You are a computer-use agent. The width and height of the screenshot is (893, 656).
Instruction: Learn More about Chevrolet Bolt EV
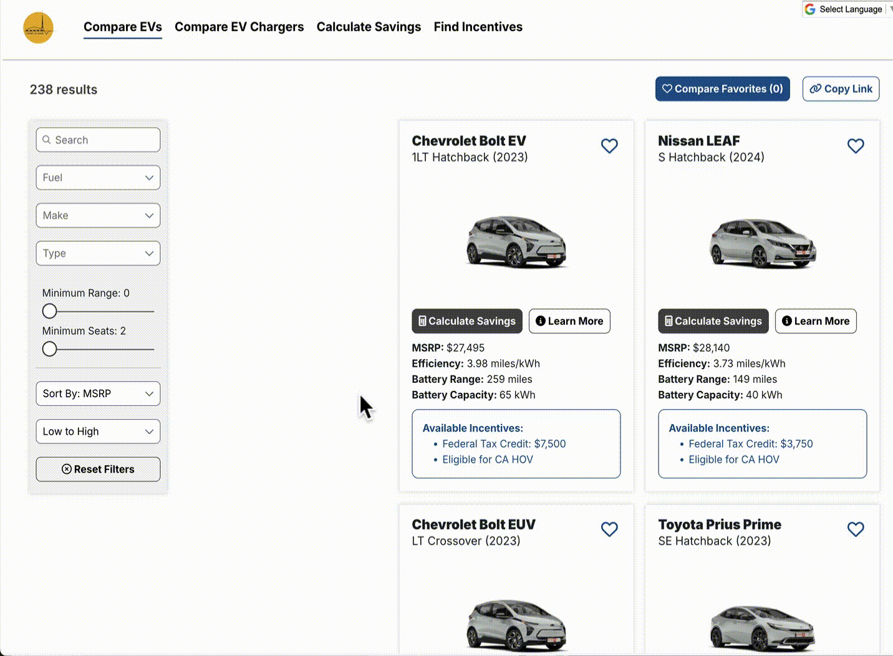pyautogui.click(x=569, y=321)
